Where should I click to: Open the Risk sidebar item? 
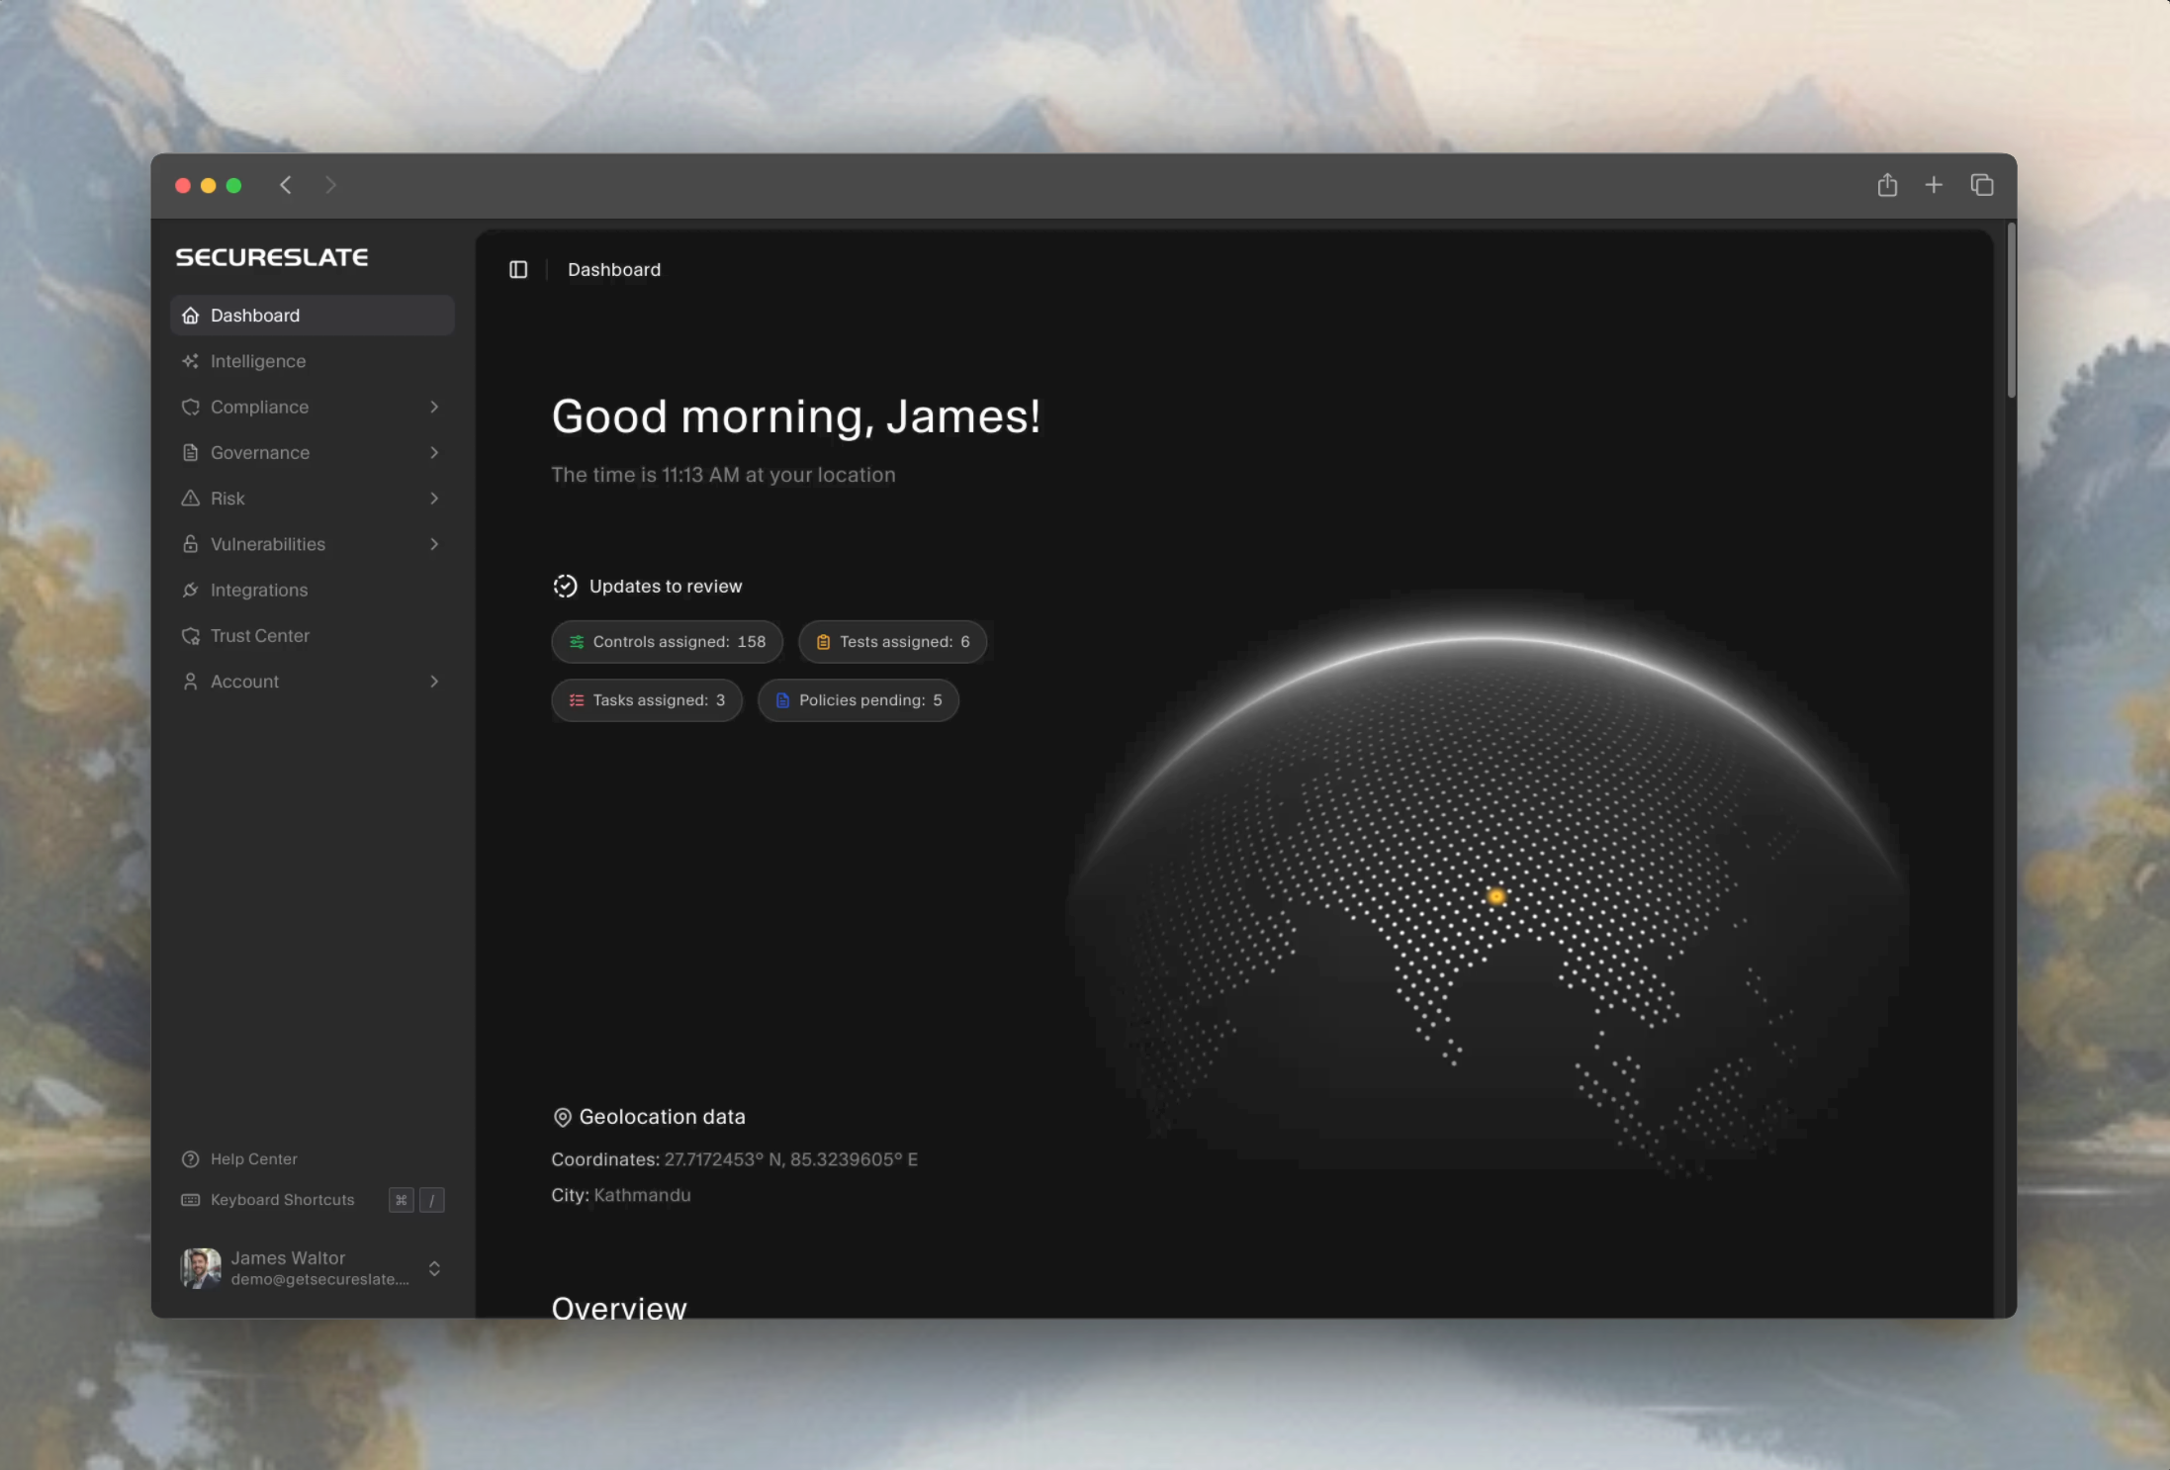(313, 499)
